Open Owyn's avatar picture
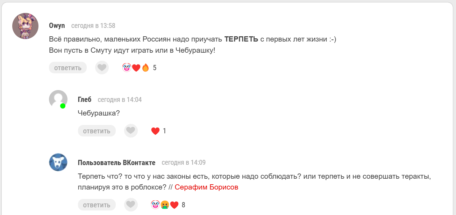456x215 pixels. pos(25,26)
